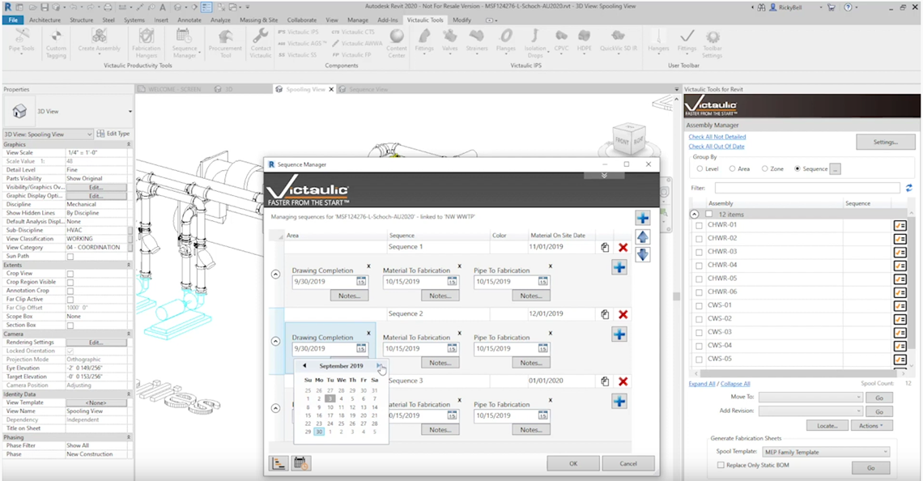Open calendar for Sequence 2 Pipe To Fabrication
923x481 pixels.
coord(542,349)
